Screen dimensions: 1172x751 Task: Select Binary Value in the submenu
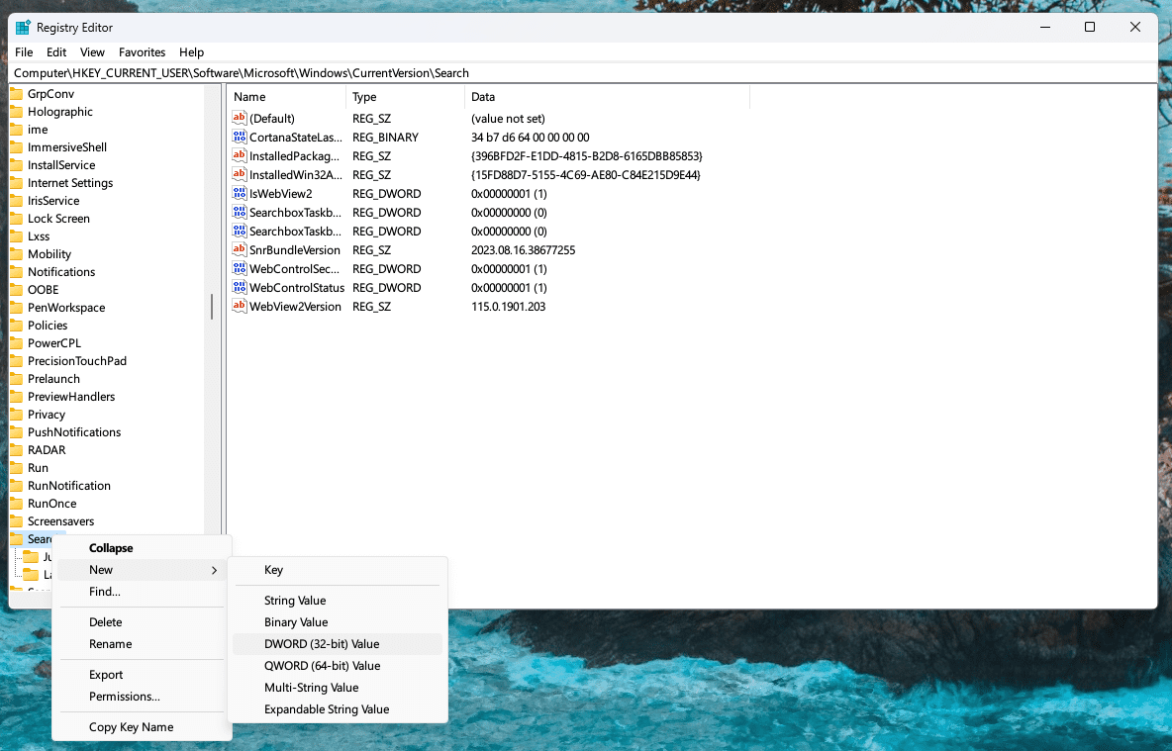point(338,622)
